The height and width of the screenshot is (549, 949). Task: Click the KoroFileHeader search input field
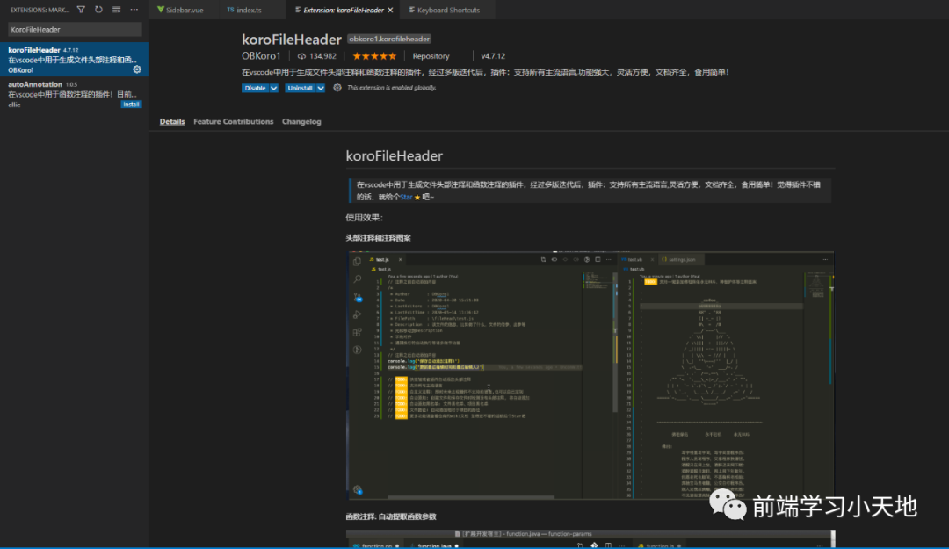point(75,29)
